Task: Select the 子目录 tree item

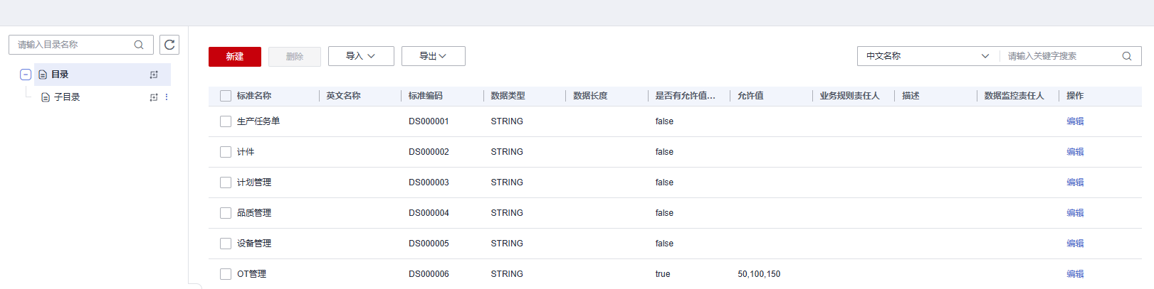Action: [x=67, y=97]
